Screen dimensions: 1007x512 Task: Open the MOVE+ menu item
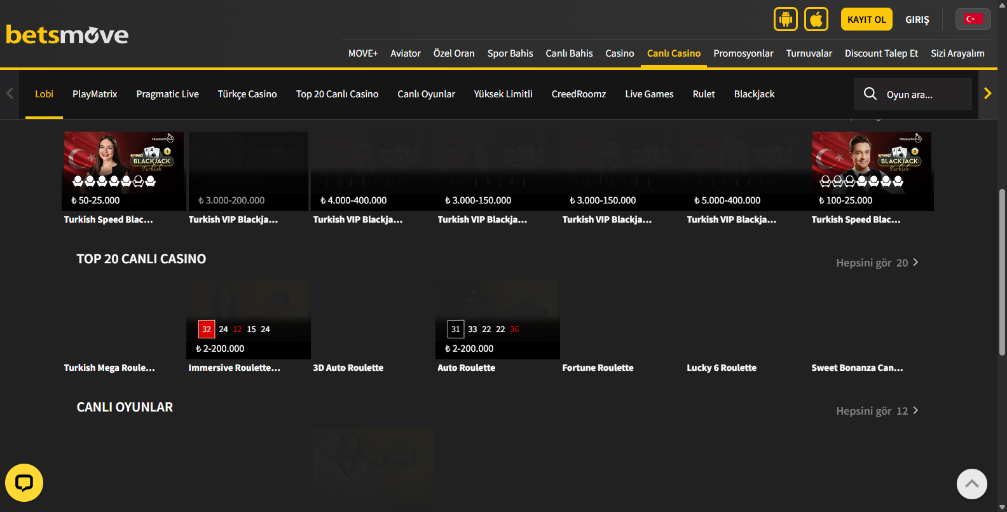pos(363,53)
